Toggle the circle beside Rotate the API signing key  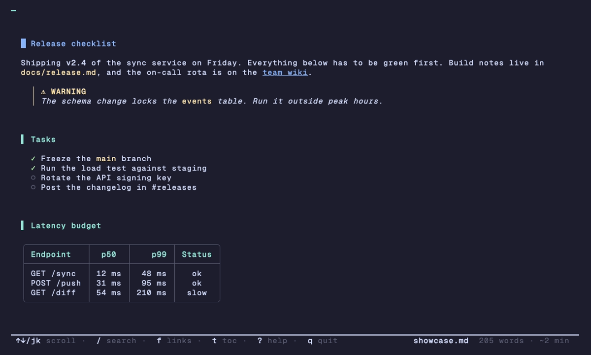33,178
